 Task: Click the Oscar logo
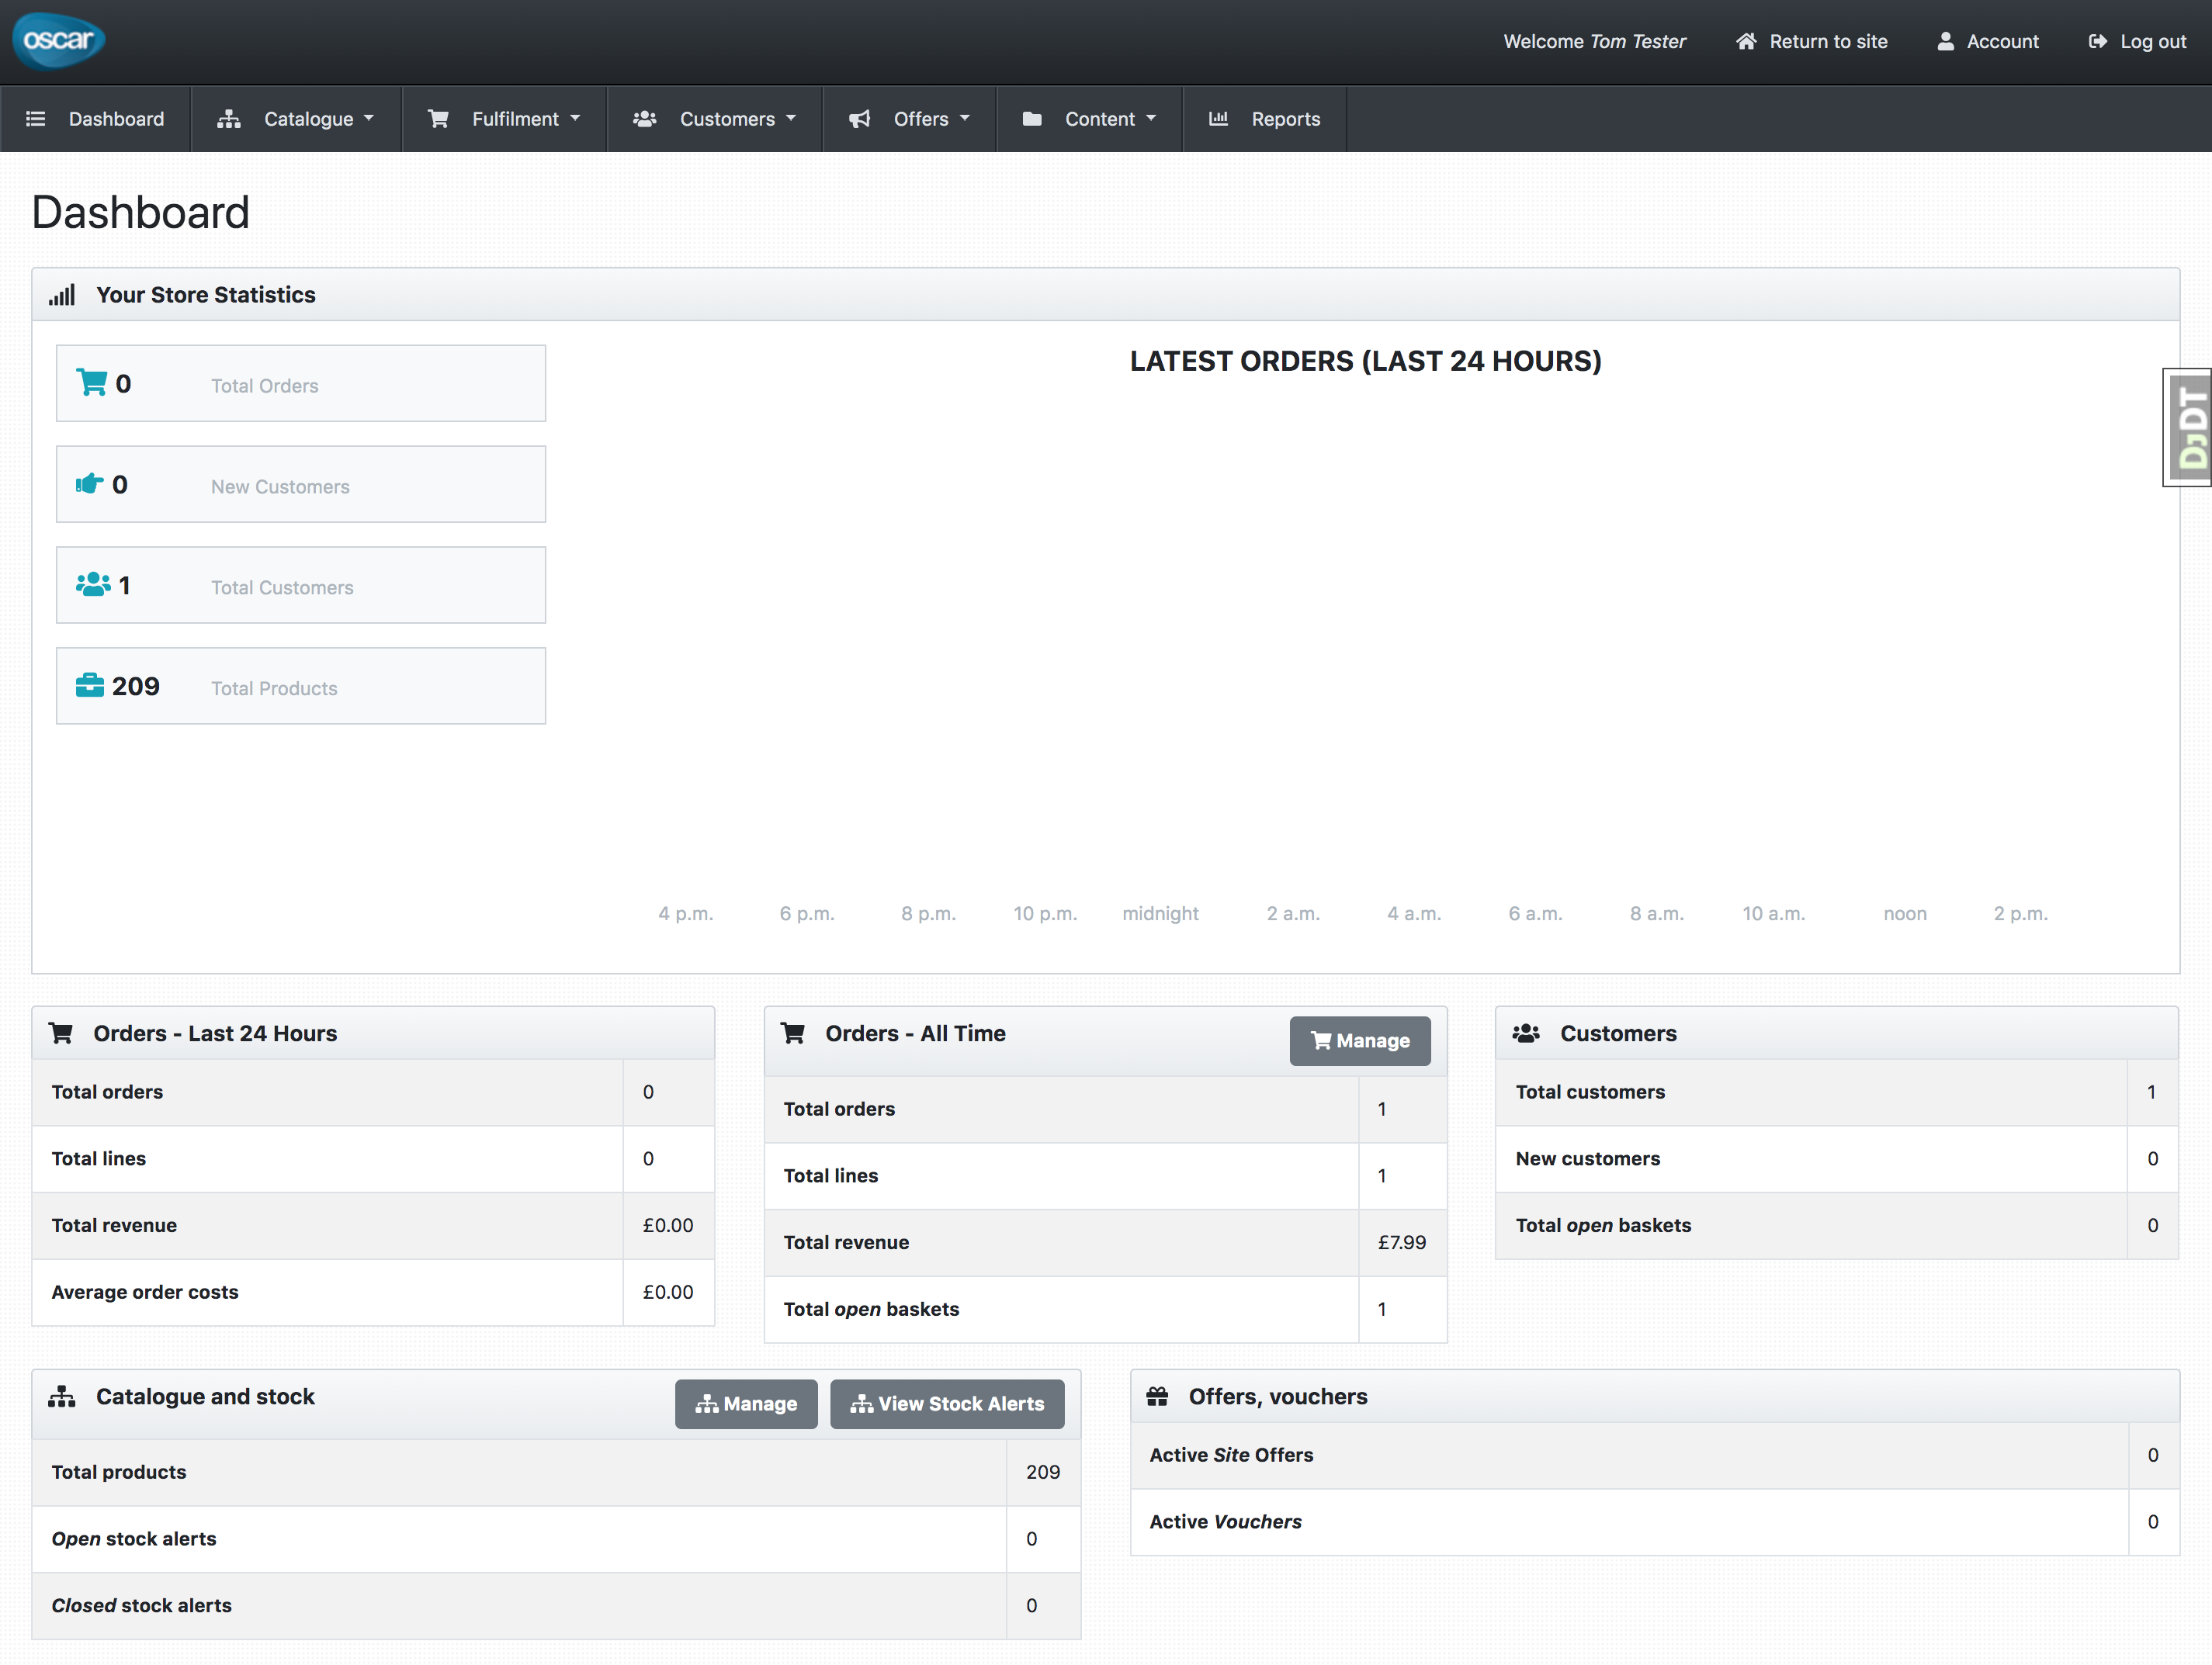click(58, 41)
